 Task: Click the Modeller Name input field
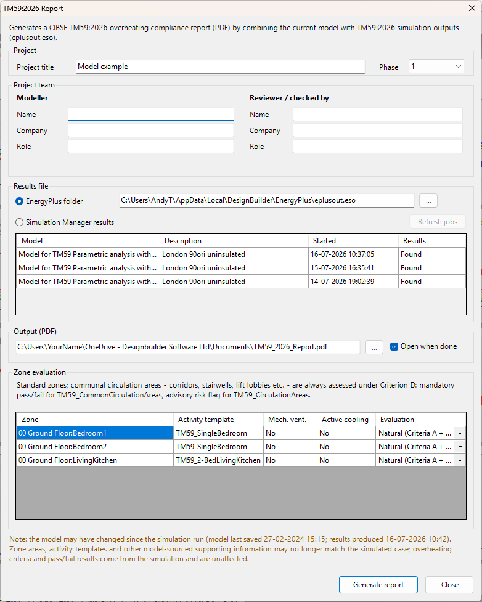click(151, 114)
